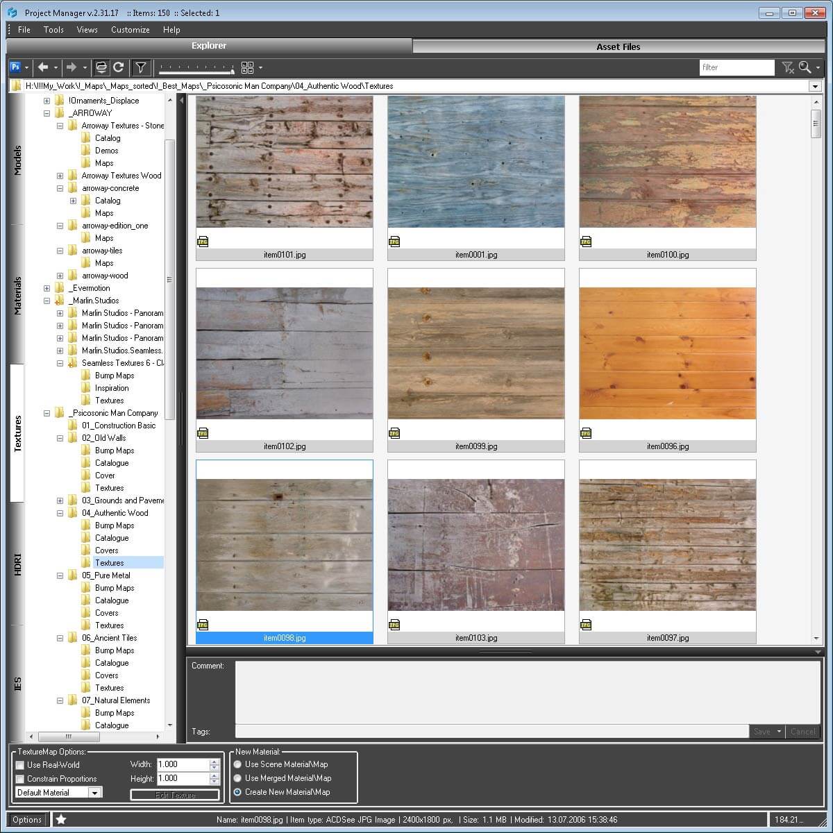Screen dimensions: 833x833
Task: Clear the filter with the filter-x icon
Action: pyautogui.click(x=788, y=67)
